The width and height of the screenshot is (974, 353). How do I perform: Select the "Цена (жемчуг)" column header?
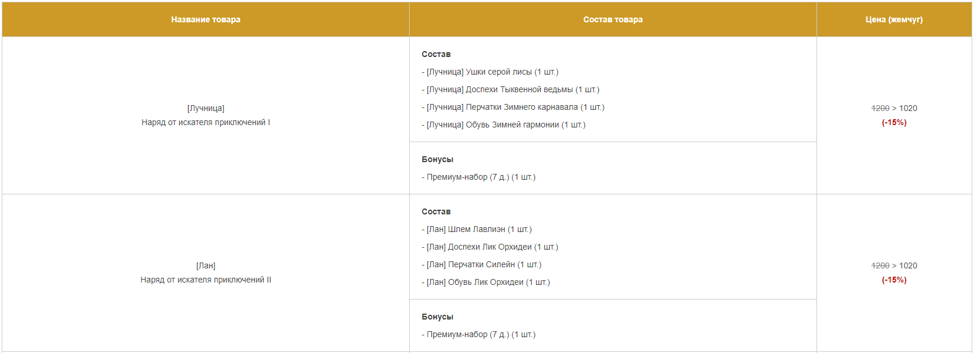click(893, 19)
